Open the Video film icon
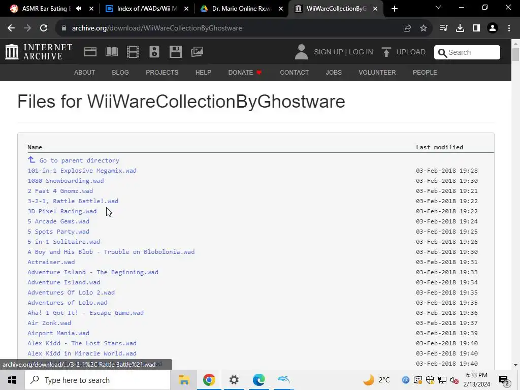The width and height of the screenshot is (520, 390). pos(133,52)
